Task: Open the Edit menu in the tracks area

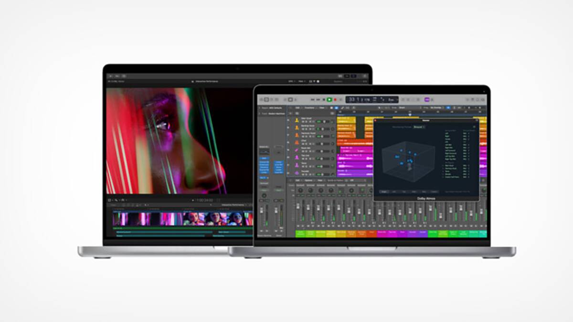Action: pos(297,108)
